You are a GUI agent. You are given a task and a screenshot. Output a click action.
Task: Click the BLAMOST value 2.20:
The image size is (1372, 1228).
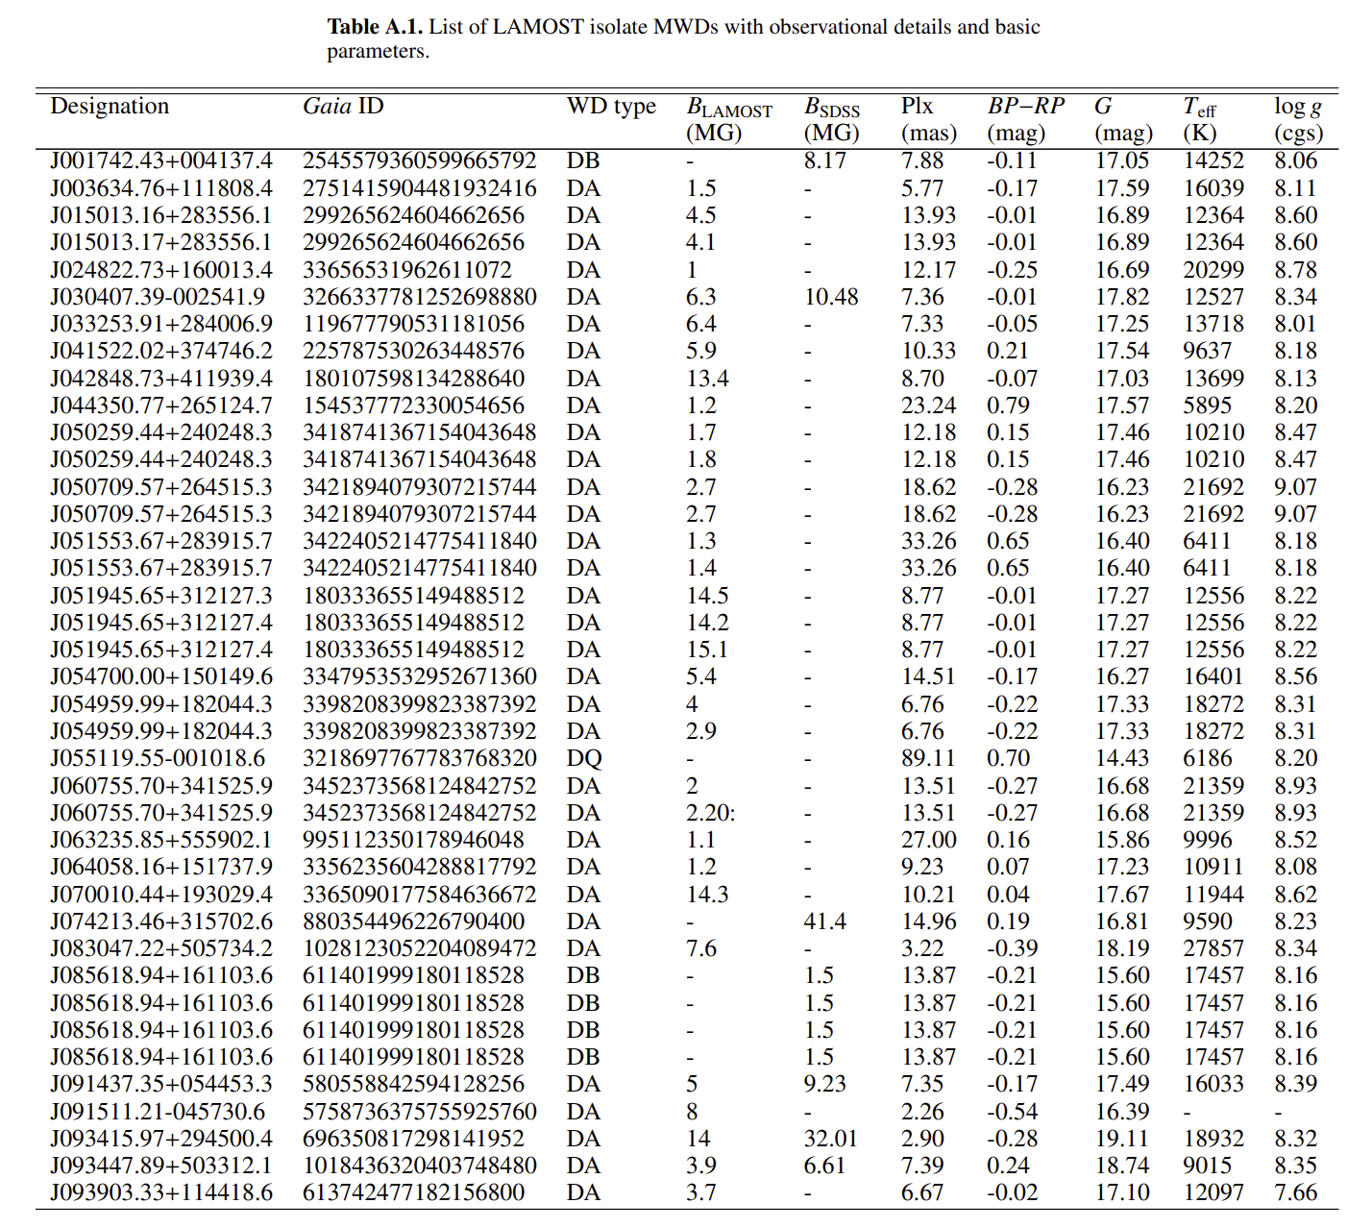click(710, 813)
